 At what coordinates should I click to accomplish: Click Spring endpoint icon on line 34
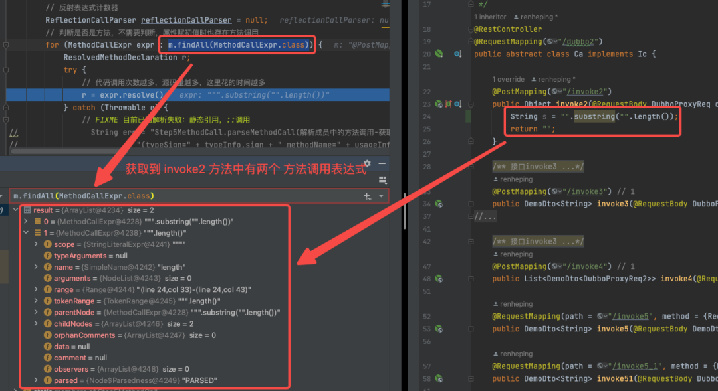[x=439, y=204]
